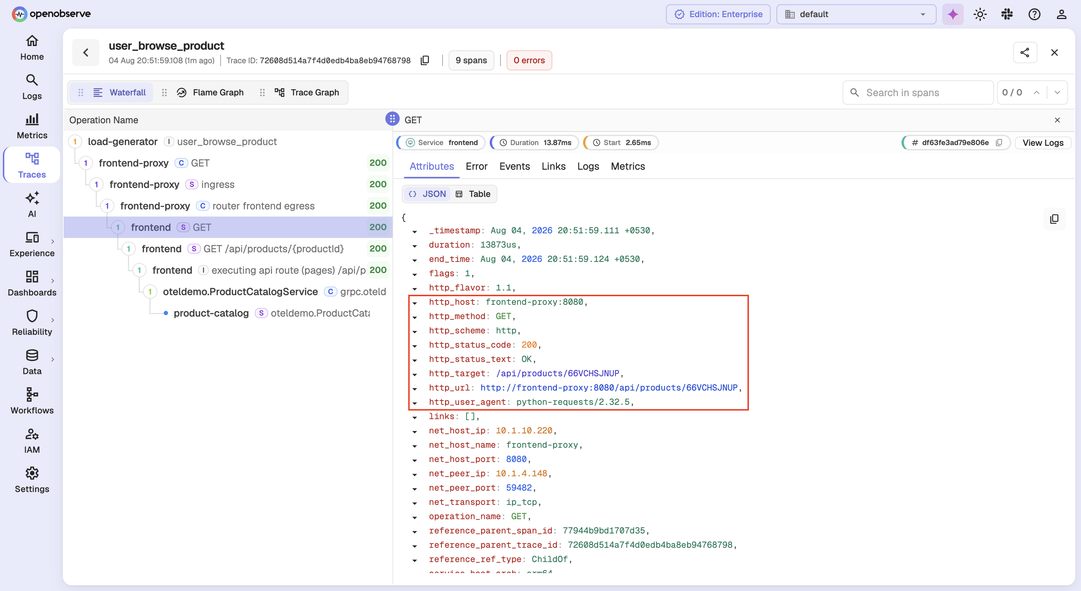Collapse router frontend egress span

coord(107,206)
